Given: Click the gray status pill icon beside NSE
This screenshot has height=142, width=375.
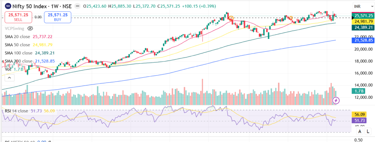Looking at the screenshot, I should point(77,6).
